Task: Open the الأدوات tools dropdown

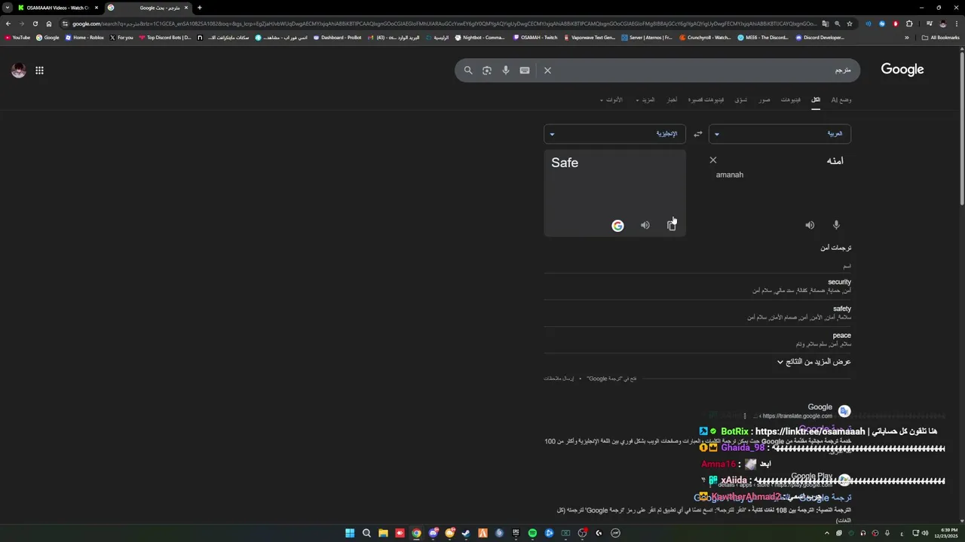Action: [611, 99]
